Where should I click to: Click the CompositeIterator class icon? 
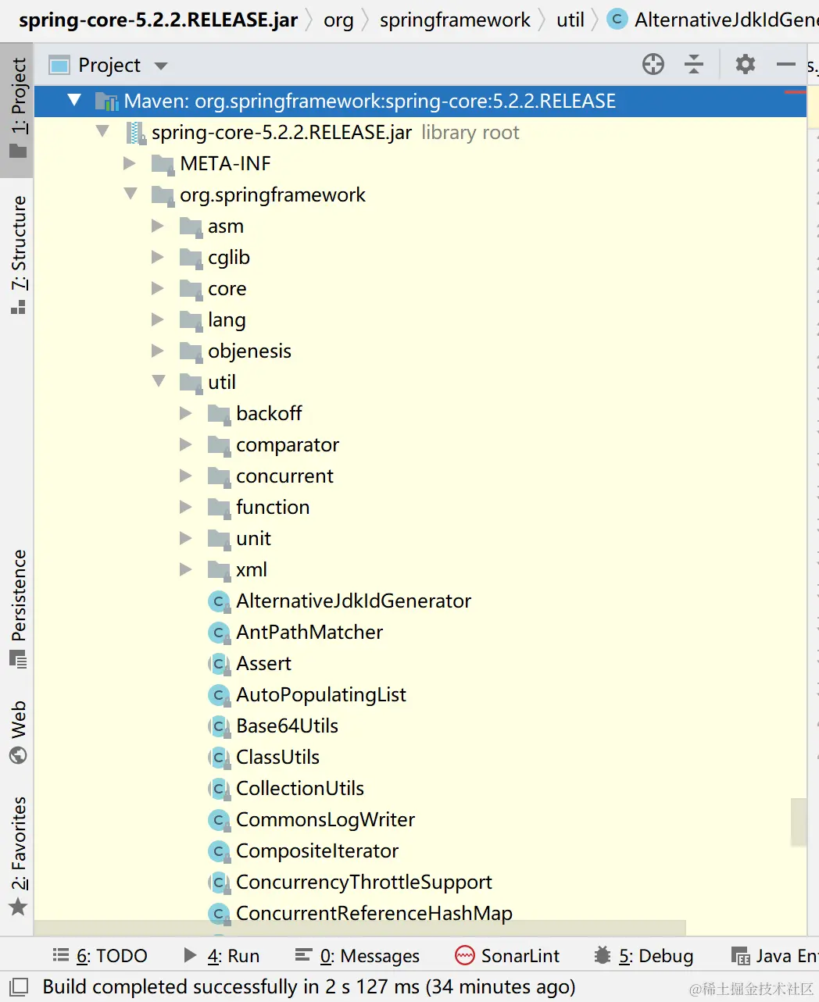click(x=219, y=851)
